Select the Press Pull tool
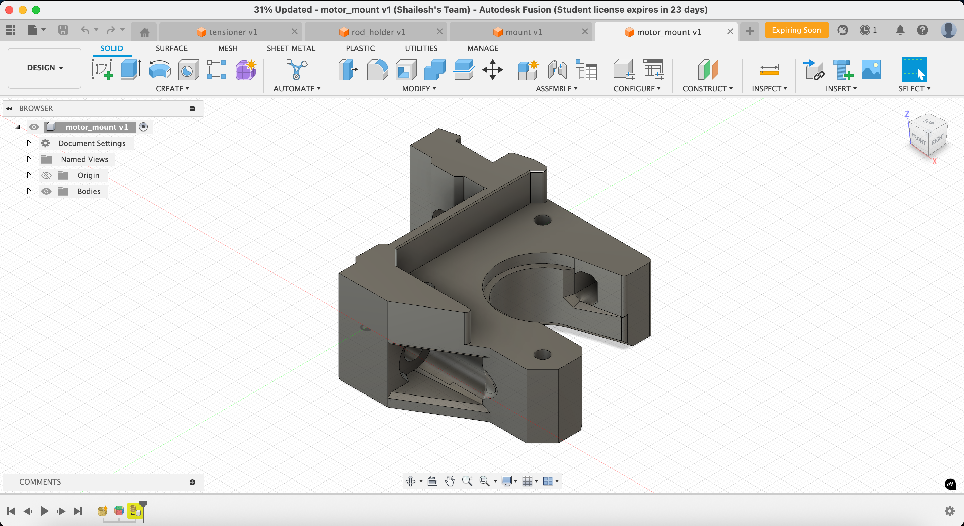The image size is (964, 526). 348,69
